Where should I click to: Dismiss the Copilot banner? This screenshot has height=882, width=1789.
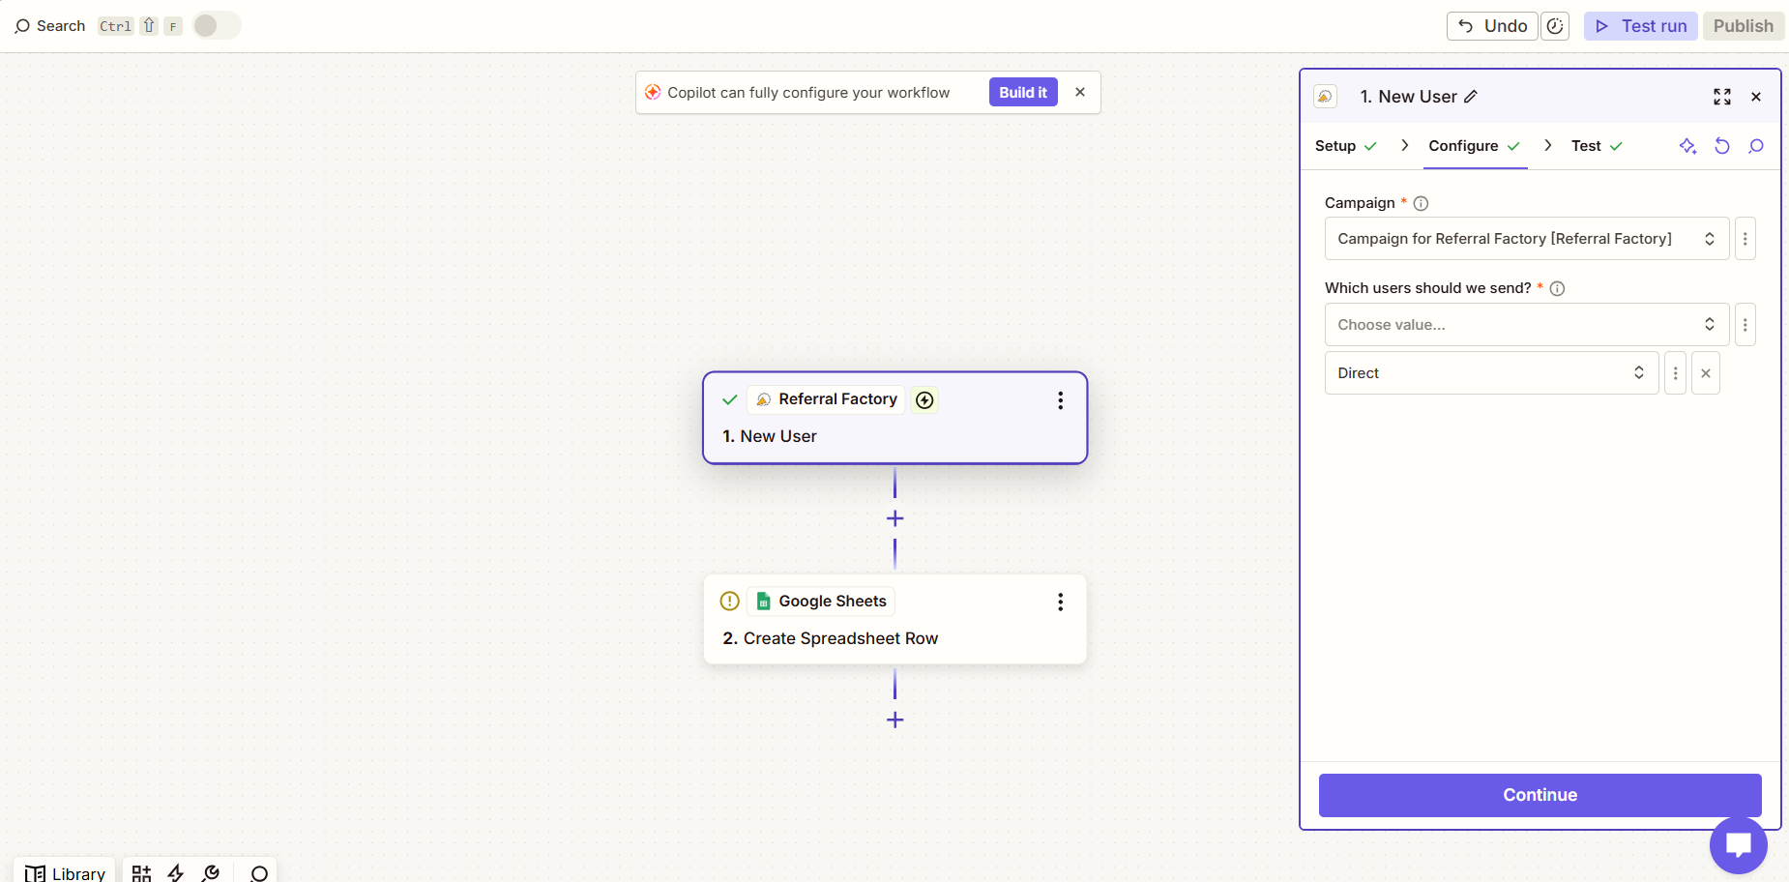1080,92
